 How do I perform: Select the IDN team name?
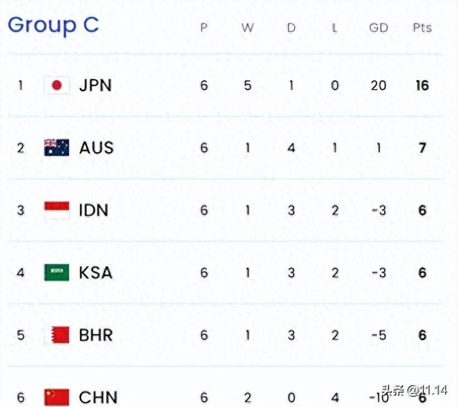click(x=94, y=210)
